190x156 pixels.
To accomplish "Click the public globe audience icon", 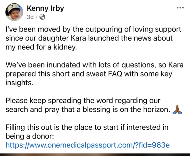I will click(x=42, y=17).
